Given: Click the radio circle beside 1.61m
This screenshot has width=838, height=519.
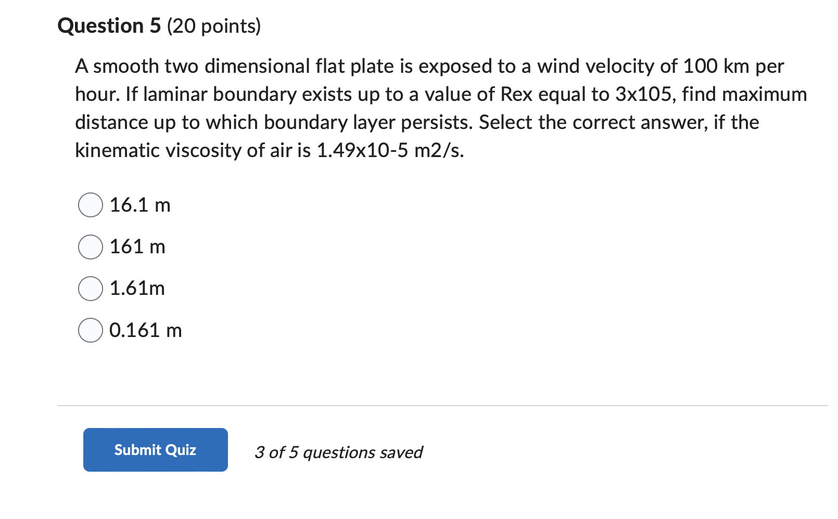Looking at the screenshot, I should click(90, 288).
